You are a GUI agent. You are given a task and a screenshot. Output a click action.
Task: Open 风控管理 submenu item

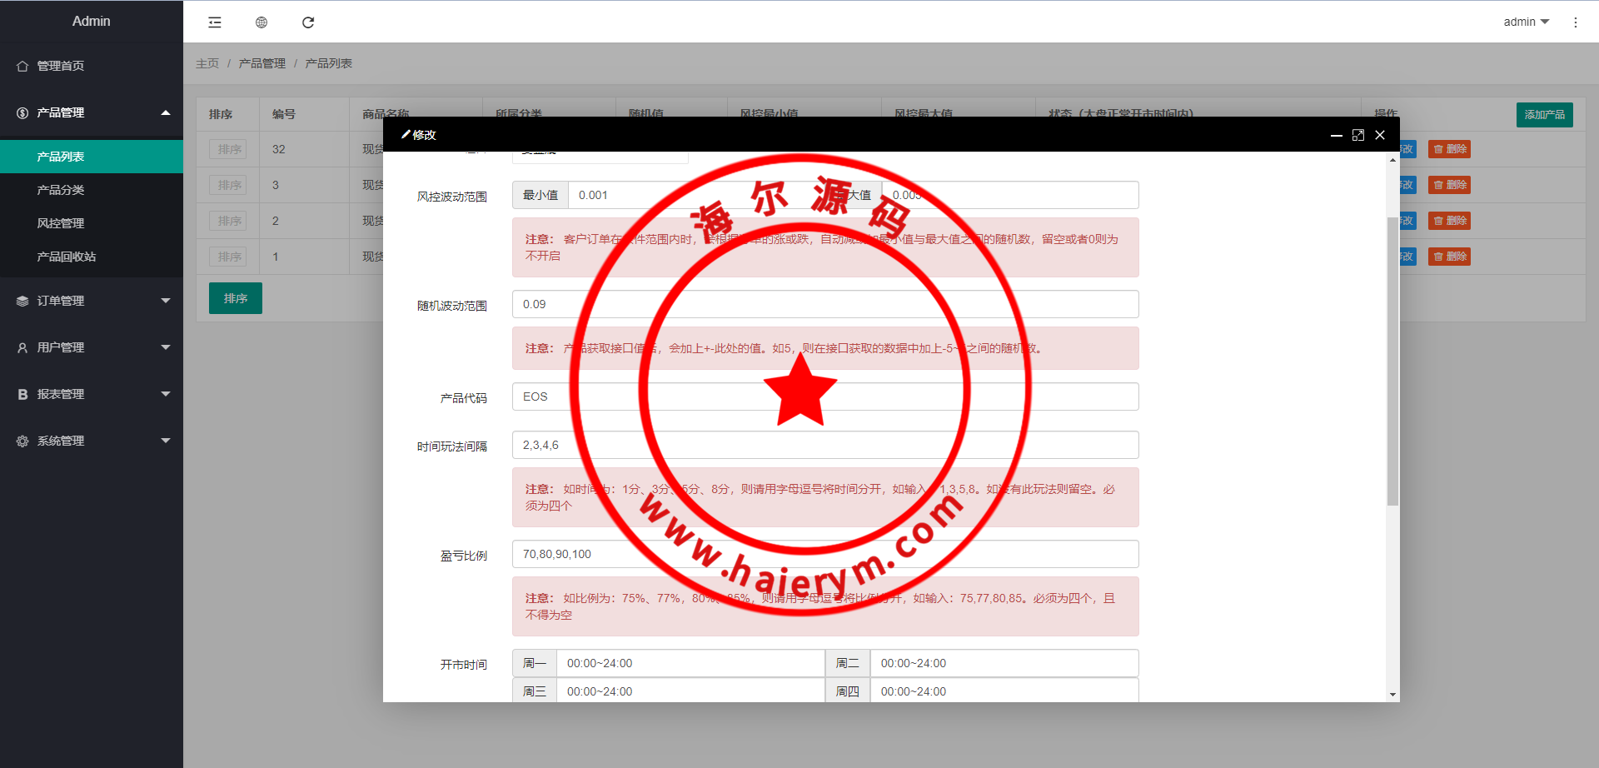coord(60,223)
